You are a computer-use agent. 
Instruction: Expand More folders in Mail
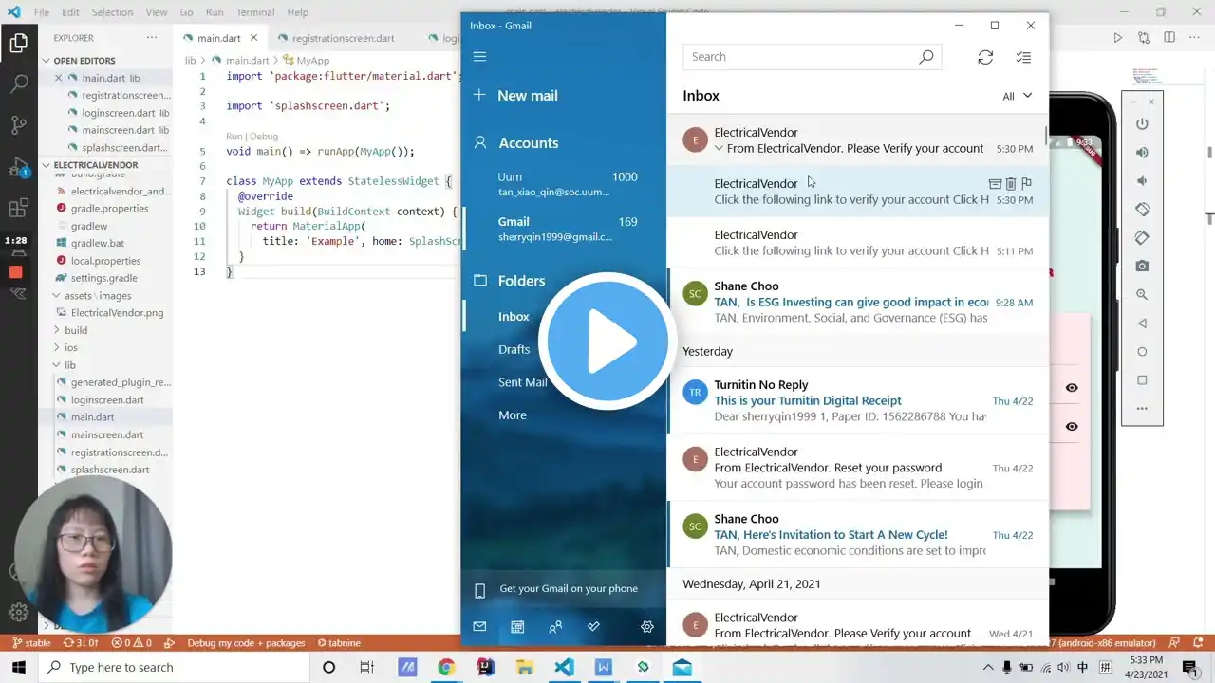coord(513,415)
